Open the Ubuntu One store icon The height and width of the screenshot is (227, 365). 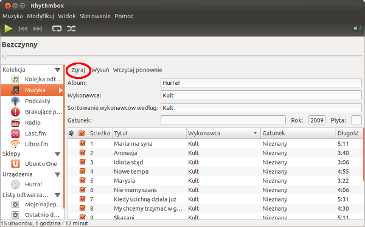point(15,164)
